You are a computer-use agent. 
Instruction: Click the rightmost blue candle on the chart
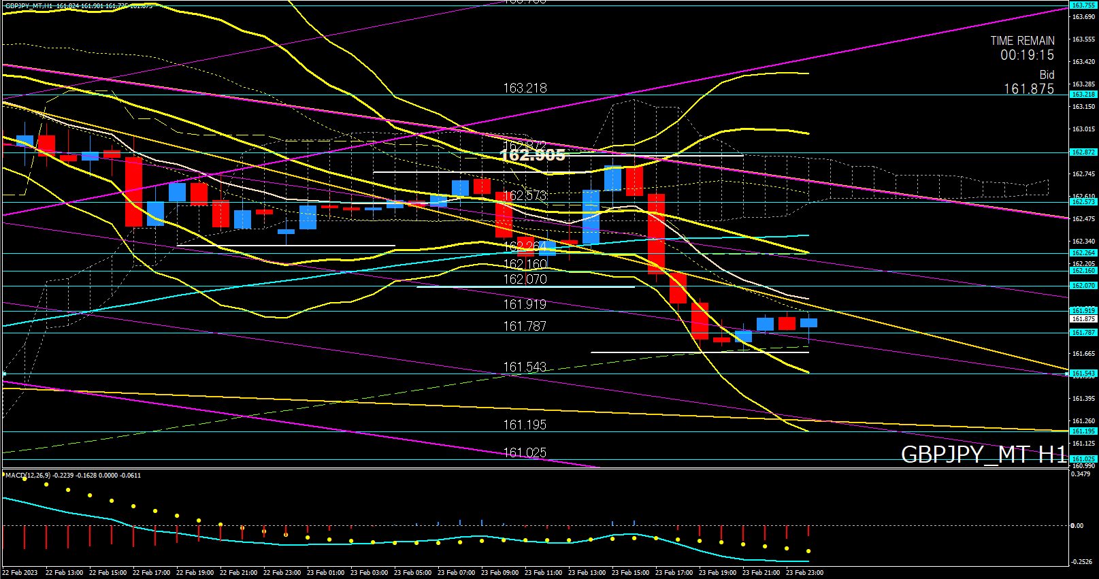coord(808,323)
